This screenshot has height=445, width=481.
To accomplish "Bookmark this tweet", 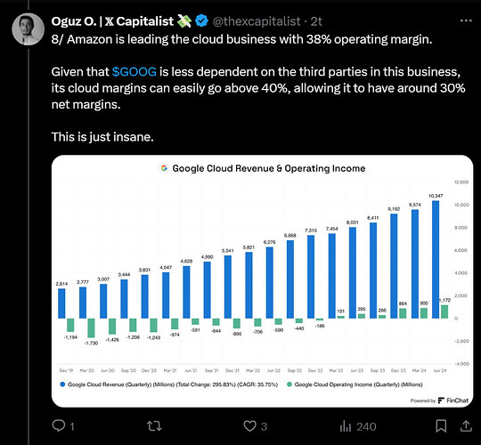I will (x=441, y=426).
